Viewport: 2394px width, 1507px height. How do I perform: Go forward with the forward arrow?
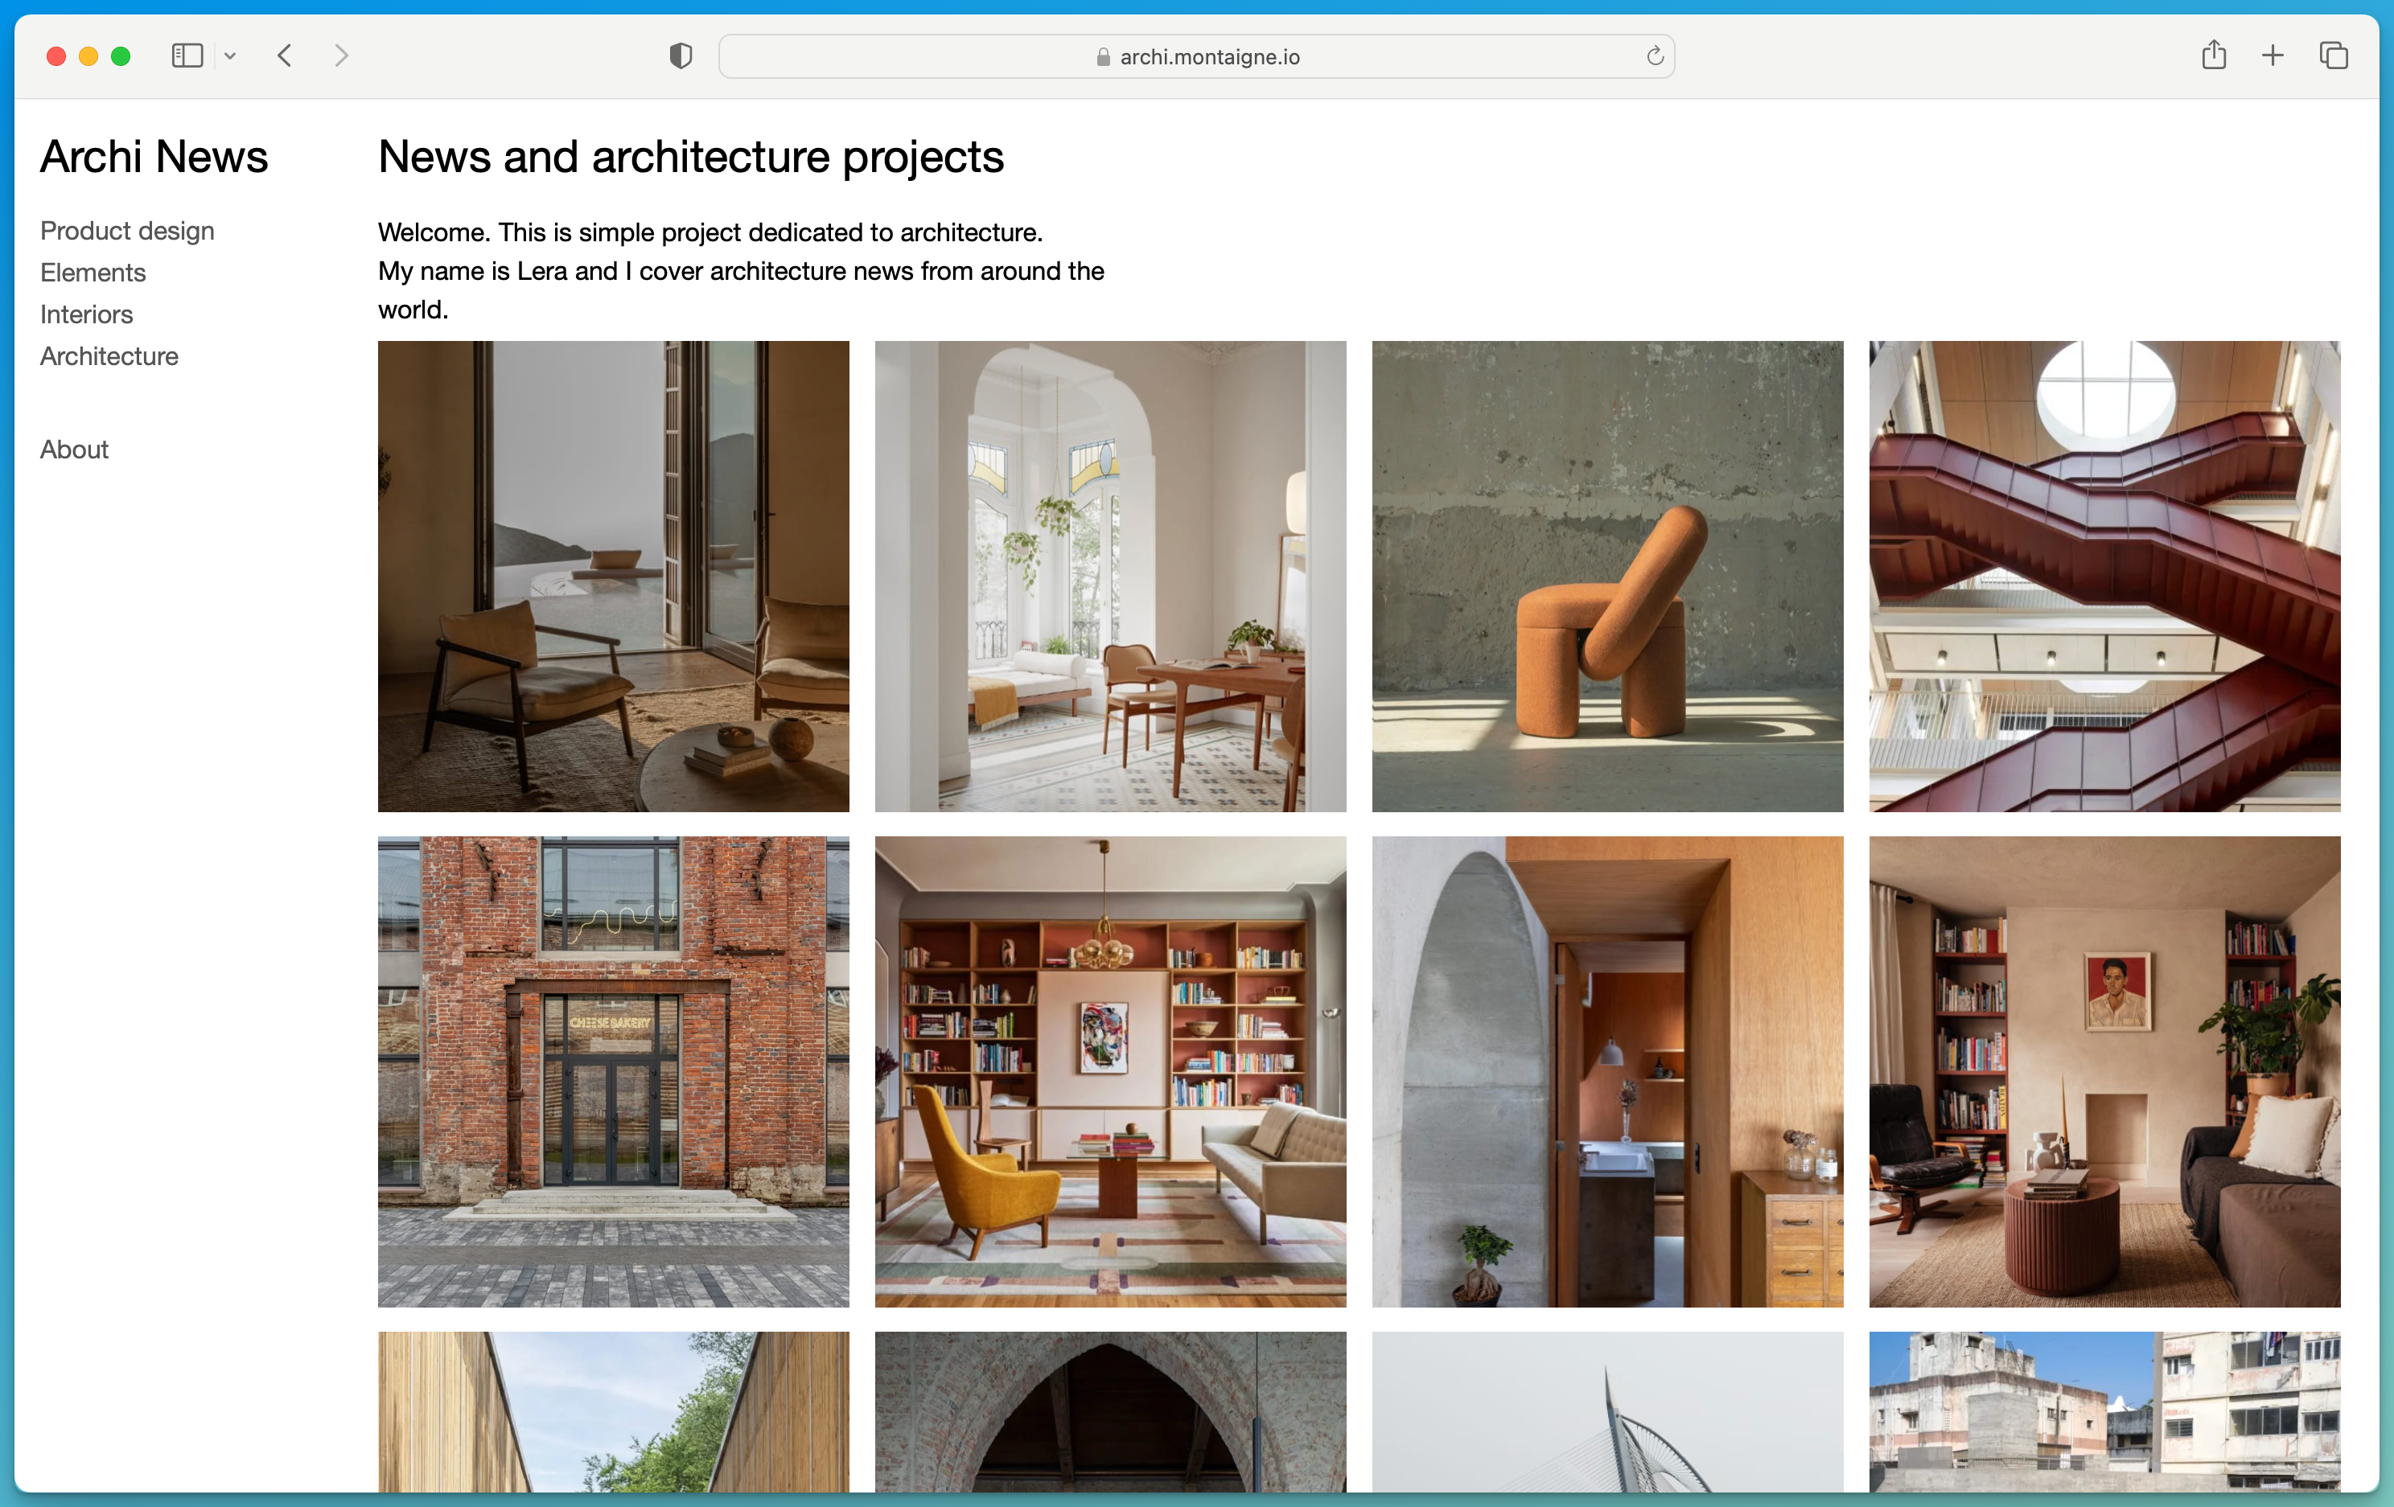click(x=341, y=55)
